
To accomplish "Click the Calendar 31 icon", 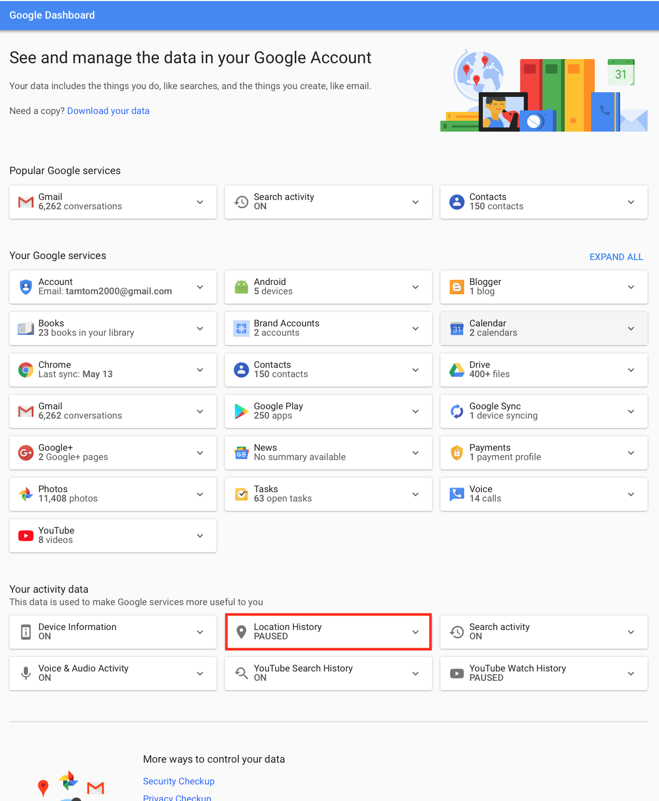I will click(457, 328).
